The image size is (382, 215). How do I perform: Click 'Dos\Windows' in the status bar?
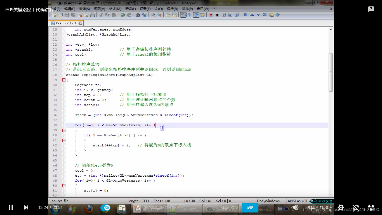click(x=268, y=201)
